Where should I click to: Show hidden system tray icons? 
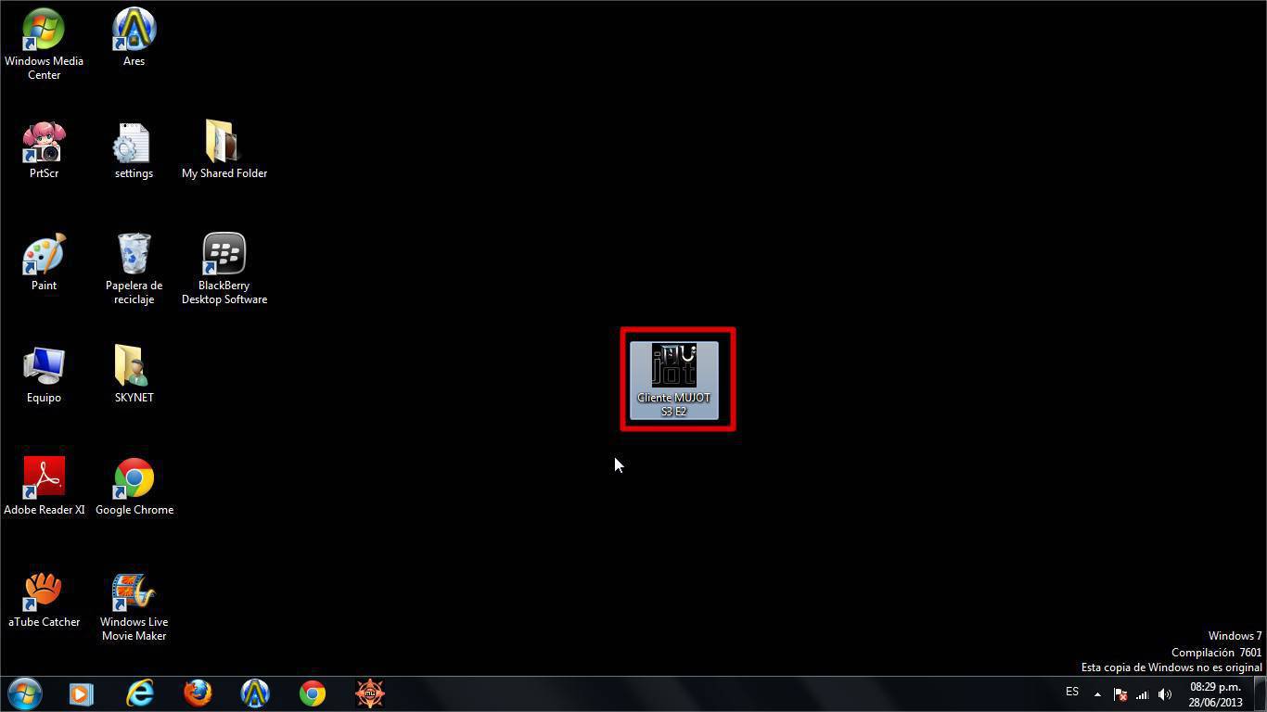(x=1097, y=694)
